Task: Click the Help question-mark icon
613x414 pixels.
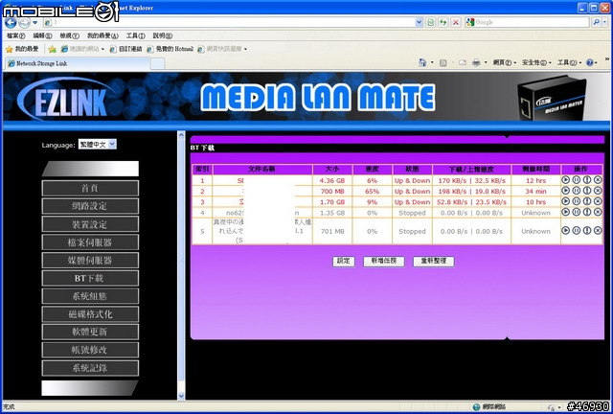Action: click(x=590, y=62)
